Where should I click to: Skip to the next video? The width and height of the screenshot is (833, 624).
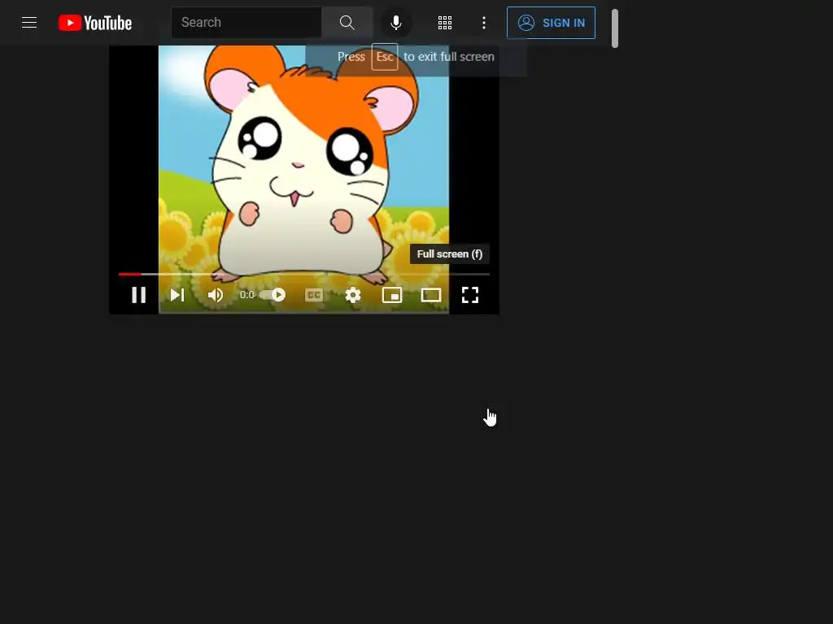(177, 295)
